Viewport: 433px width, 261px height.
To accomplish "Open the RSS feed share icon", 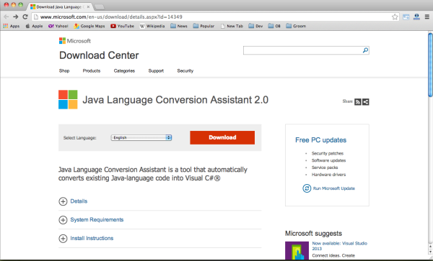I will 358,102.
